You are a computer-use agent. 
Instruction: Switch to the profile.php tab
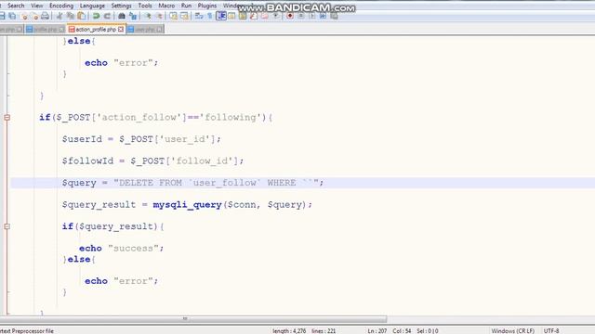tap(46, 29)
